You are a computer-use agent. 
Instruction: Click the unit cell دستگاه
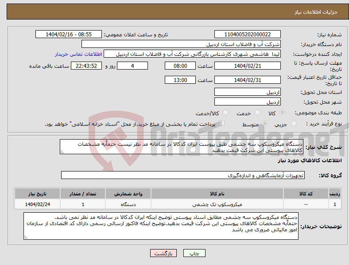point(128,204)
